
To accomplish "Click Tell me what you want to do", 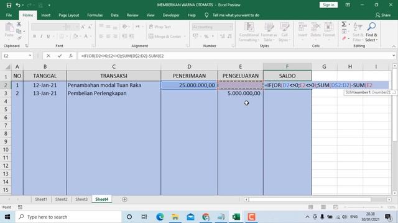I will [x=236, y=15].
